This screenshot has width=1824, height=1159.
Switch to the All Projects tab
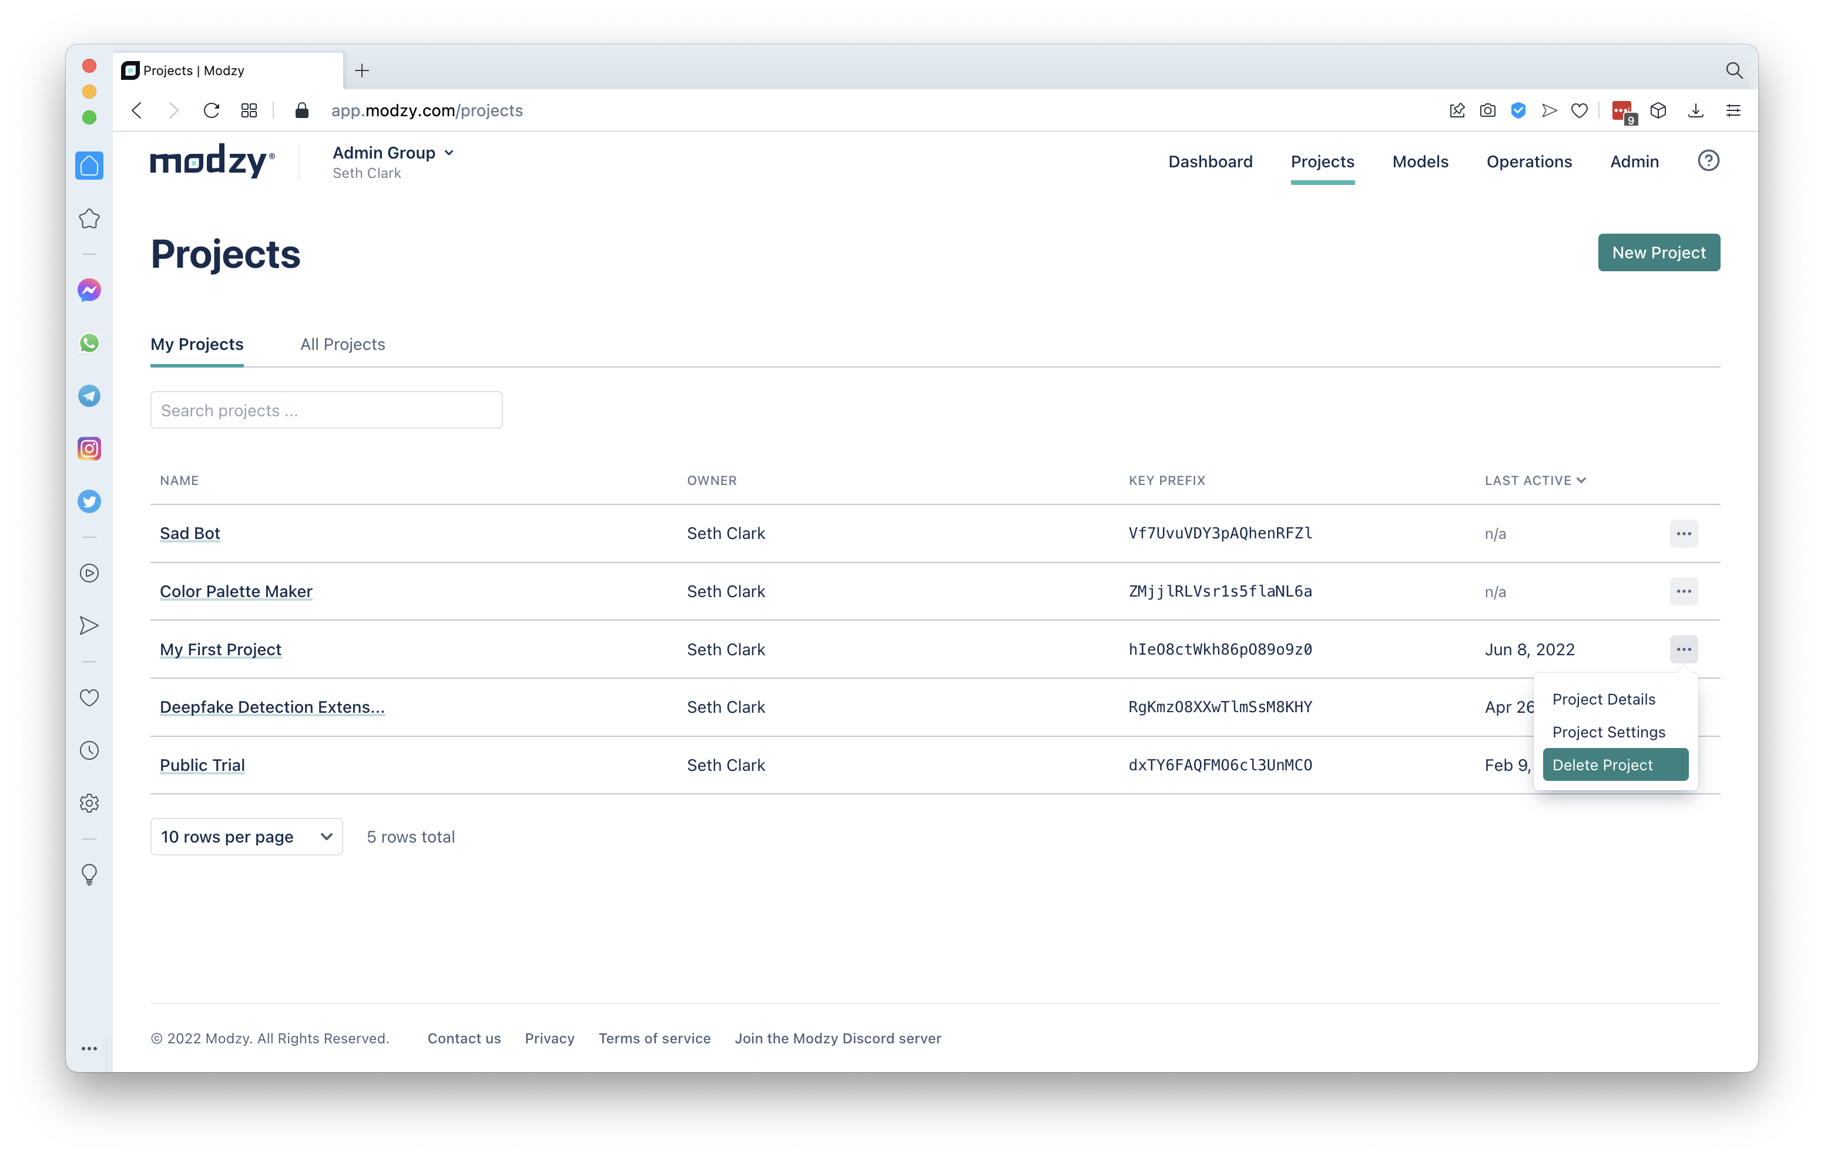[343, 345]
